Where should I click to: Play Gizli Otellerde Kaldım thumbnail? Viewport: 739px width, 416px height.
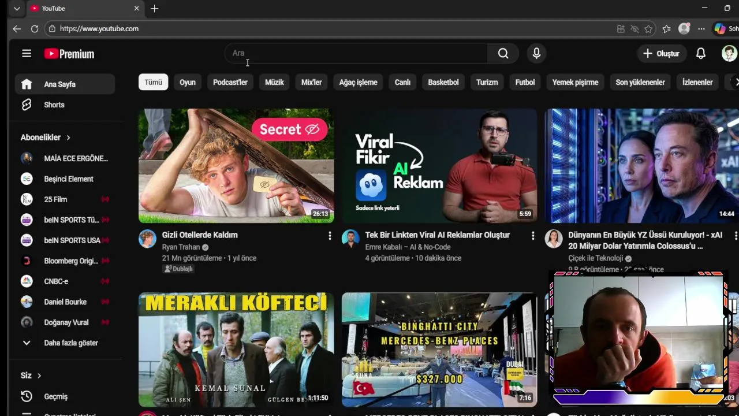[x=236, y=166]
